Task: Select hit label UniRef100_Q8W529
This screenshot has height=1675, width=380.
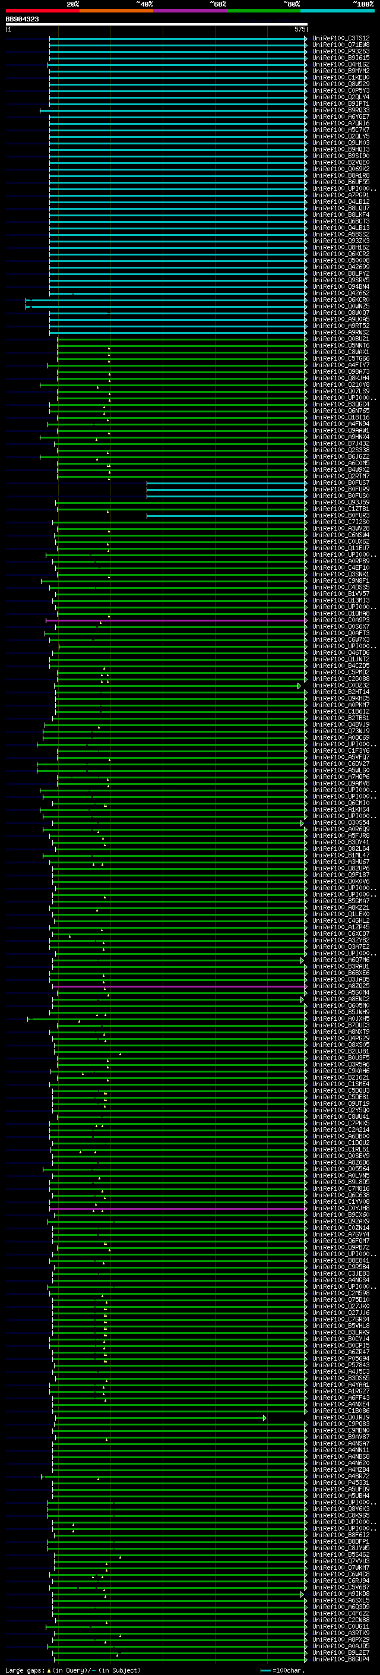Action: 341,84
